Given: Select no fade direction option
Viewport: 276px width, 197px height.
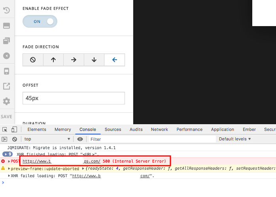Looking at the screenshot, I should coord(33,60).
